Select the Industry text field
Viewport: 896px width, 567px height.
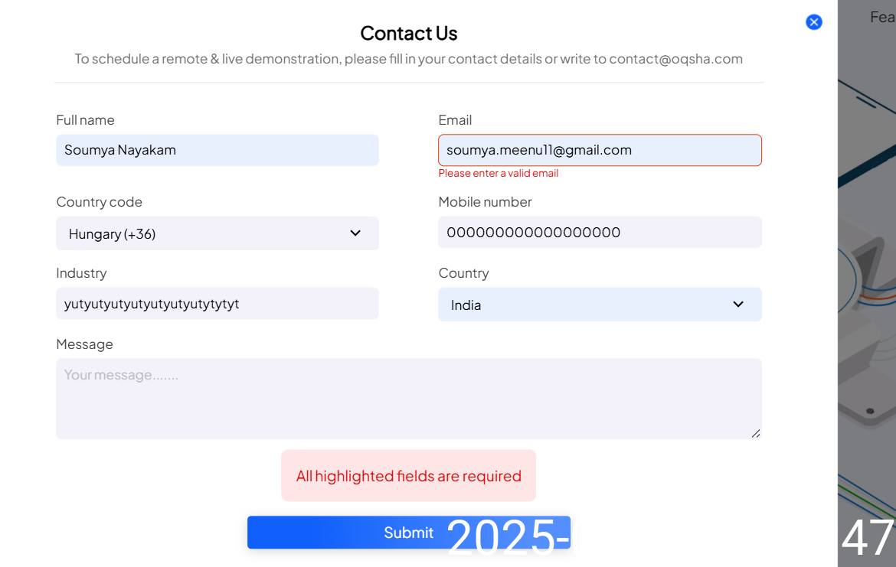[217, 304]
